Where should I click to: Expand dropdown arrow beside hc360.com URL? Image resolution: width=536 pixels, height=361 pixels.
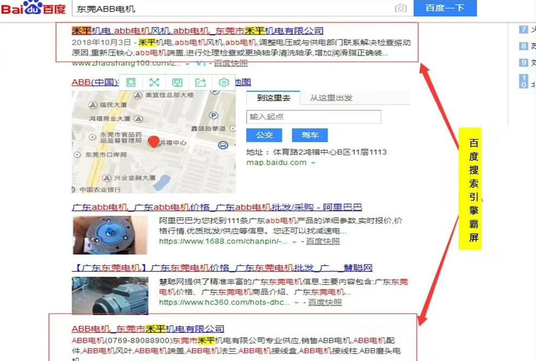click(297, 303)
